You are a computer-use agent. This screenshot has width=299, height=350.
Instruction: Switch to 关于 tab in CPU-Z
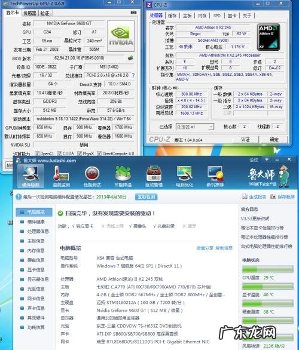tap(247, 16)
